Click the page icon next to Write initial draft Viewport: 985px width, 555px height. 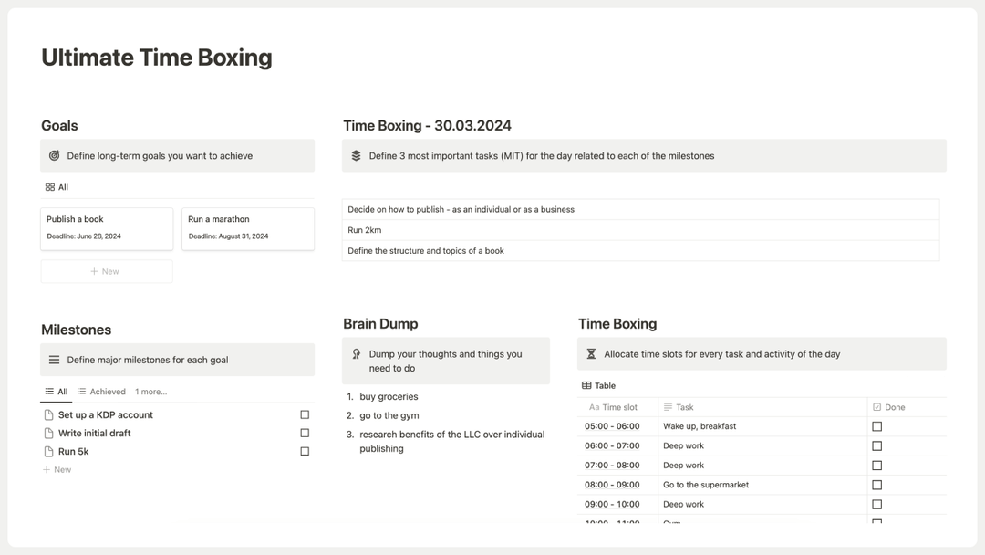47,433
